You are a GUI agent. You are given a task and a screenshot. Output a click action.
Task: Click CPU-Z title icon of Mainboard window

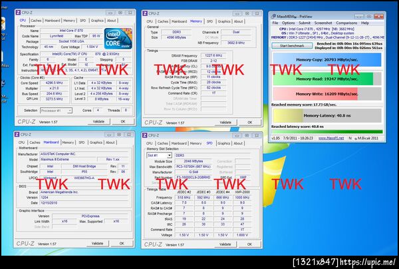pyautogui.click(x=17, y=134)
